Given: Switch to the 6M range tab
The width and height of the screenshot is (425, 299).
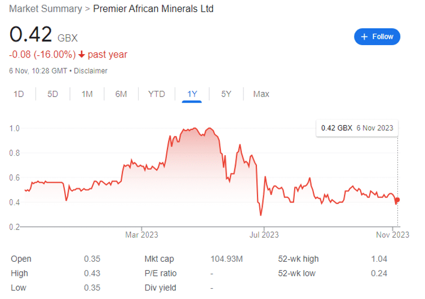Looking at the screenshot, I should point(121,94).
